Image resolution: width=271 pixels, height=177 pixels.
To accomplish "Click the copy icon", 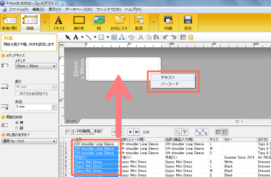I will 148,37.
